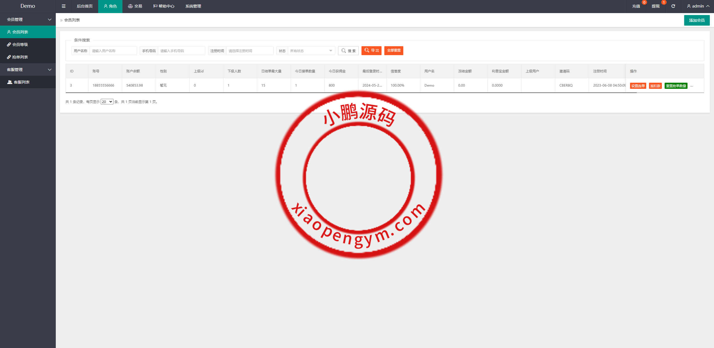Click the 设置连单 button in row

tap(638, 86)
